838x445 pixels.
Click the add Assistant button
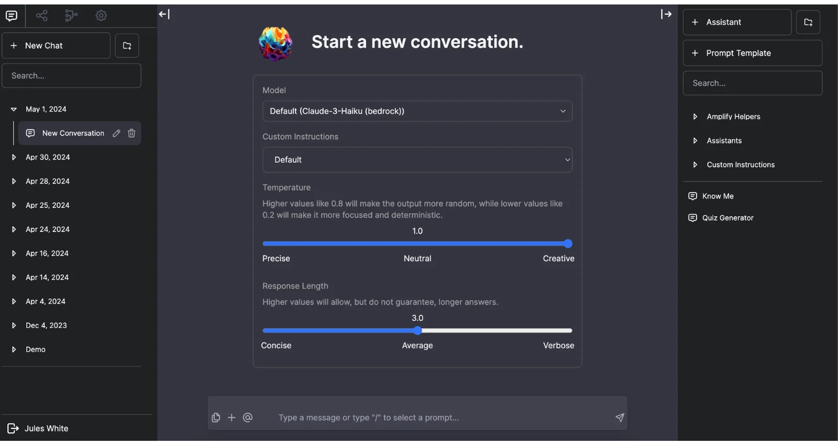point(737,22)
